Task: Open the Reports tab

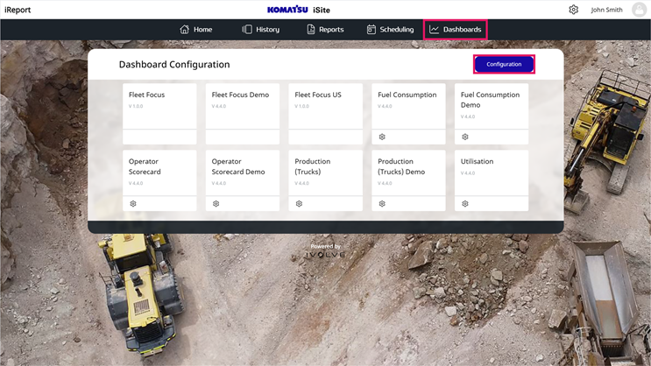Action: (325, 30)
